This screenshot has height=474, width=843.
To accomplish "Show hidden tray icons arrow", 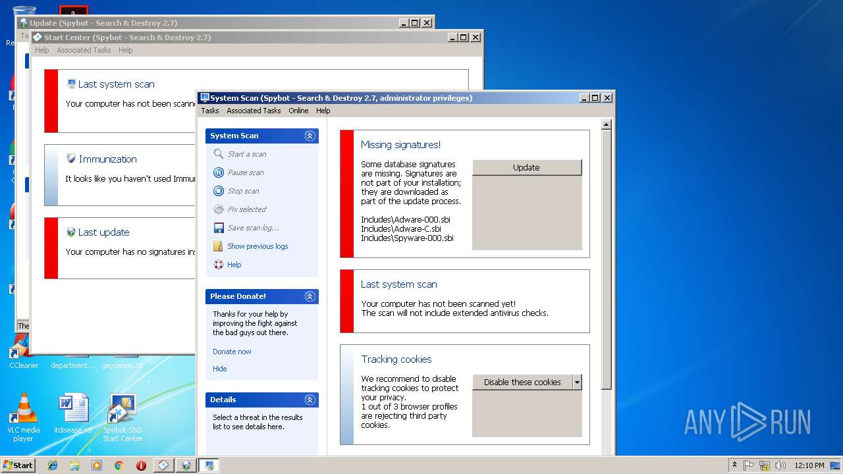I will pos(734,465).
